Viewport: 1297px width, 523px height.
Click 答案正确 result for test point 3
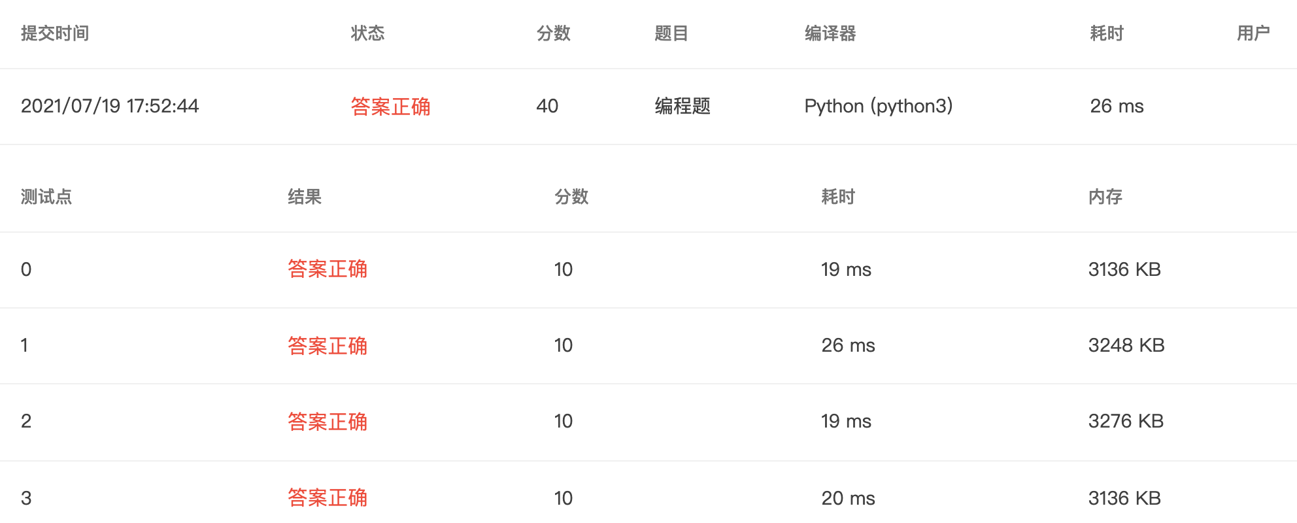pos(328,498)
